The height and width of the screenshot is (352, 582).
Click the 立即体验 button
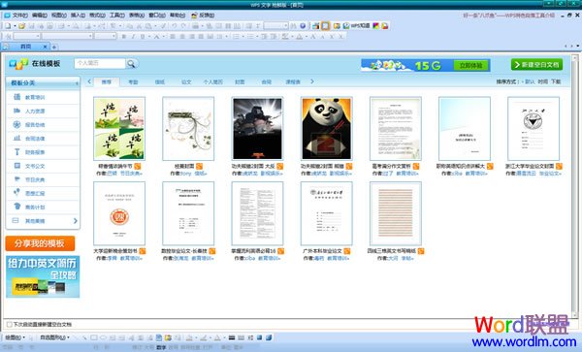click(471, 66)
